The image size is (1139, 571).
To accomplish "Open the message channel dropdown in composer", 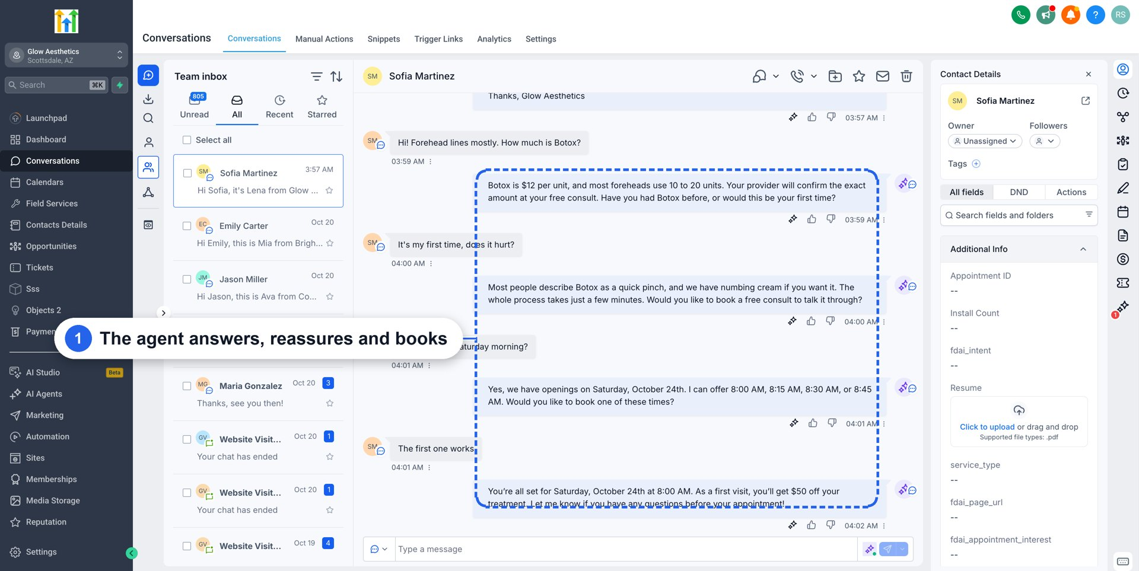I will (378, 549).
